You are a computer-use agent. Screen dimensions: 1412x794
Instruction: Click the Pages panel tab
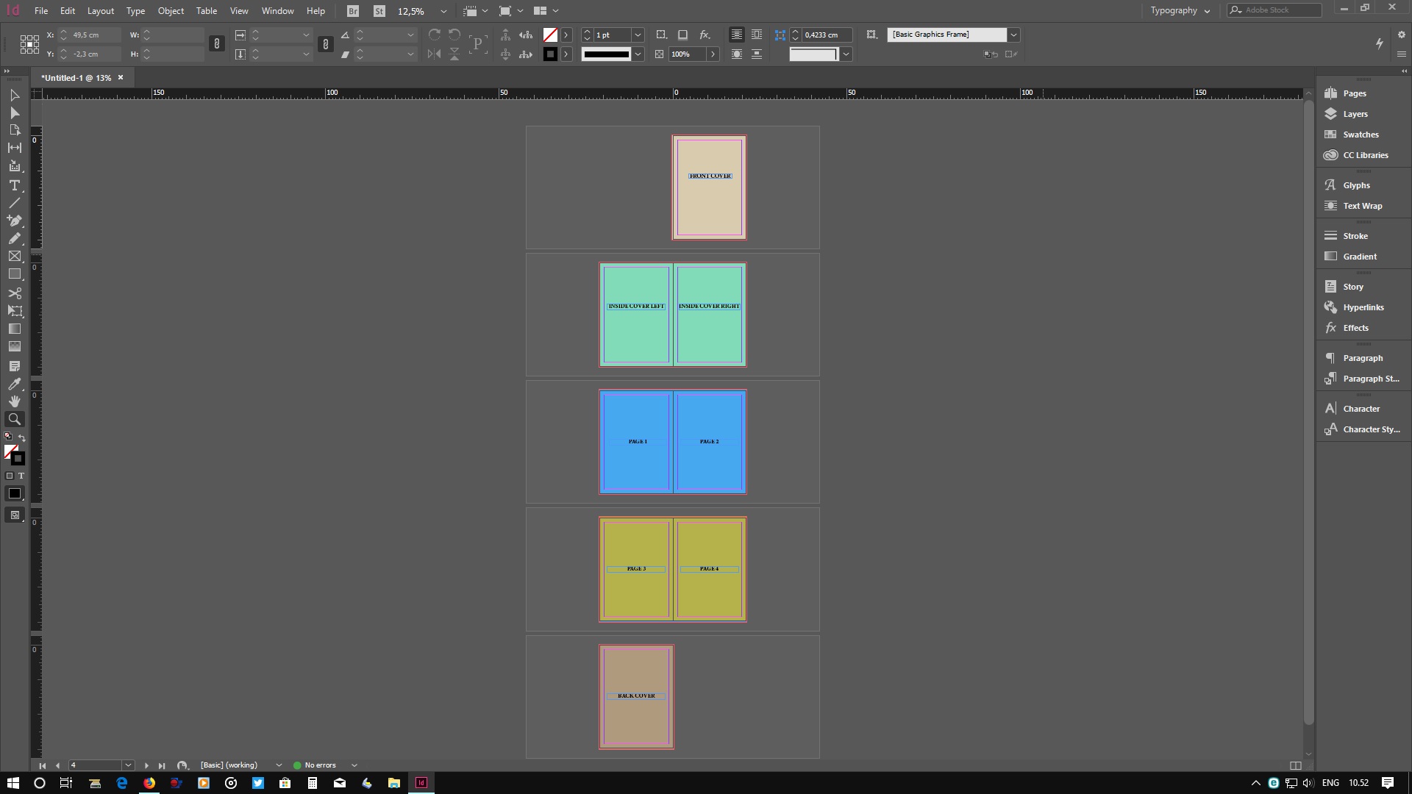click(1355, 93)
